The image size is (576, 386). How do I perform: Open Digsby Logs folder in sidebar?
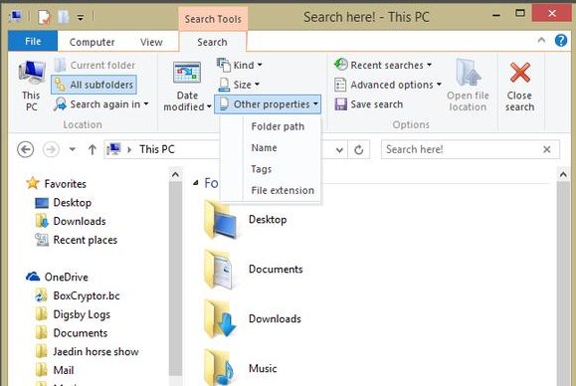73,314
